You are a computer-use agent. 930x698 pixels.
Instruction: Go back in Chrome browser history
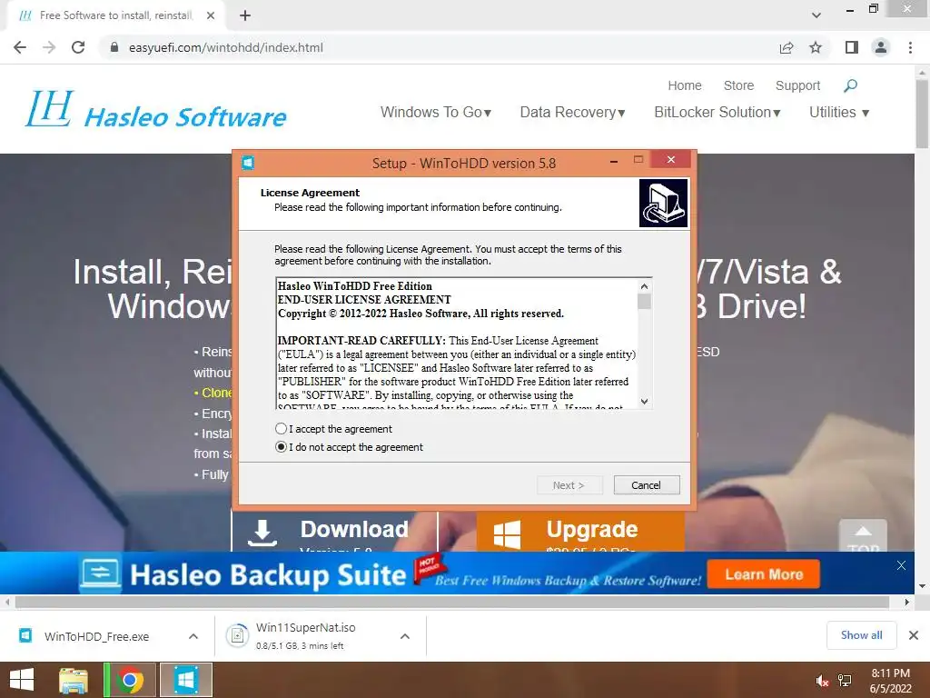20,47
